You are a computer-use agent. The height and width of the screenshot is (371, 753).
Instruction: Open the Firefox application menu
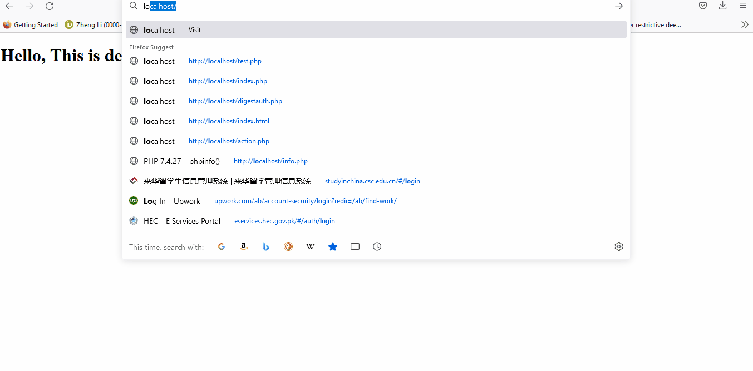coord(743,6)
